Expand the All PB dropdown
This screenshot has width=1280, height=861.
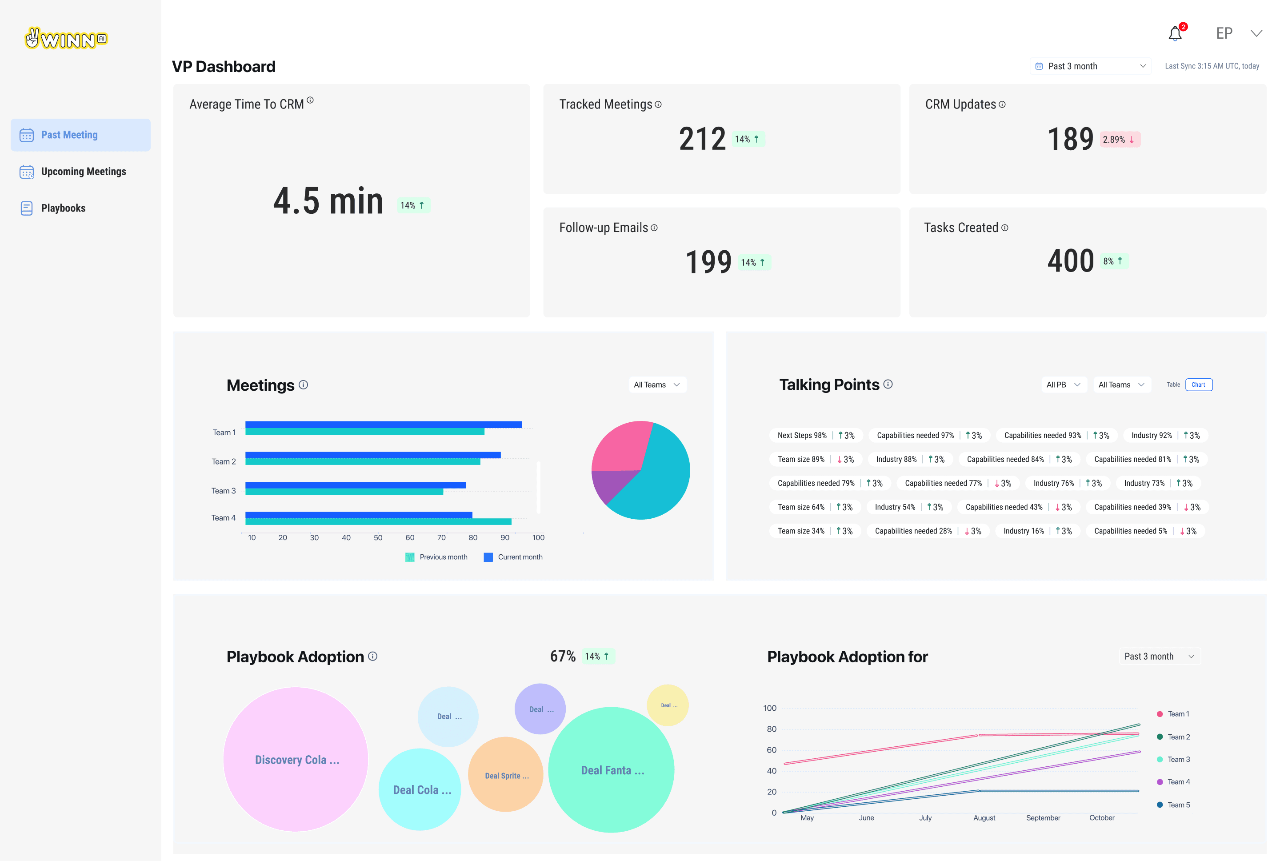(1063, 384)
